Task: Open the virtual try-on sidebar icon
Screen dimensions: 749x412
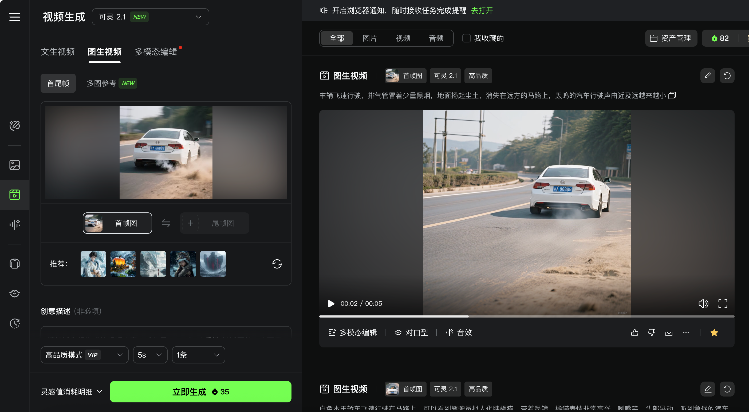Action: coord(14,264)
